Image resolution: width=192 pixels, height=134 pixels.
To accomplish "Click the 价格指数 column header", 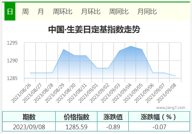I will 77,117.
